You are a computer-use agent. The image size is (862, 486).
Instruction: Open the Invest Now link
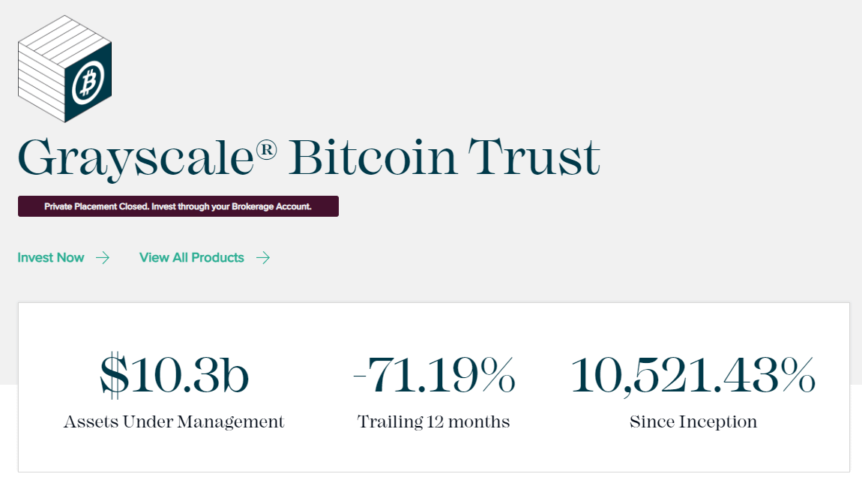coord(51,258)
